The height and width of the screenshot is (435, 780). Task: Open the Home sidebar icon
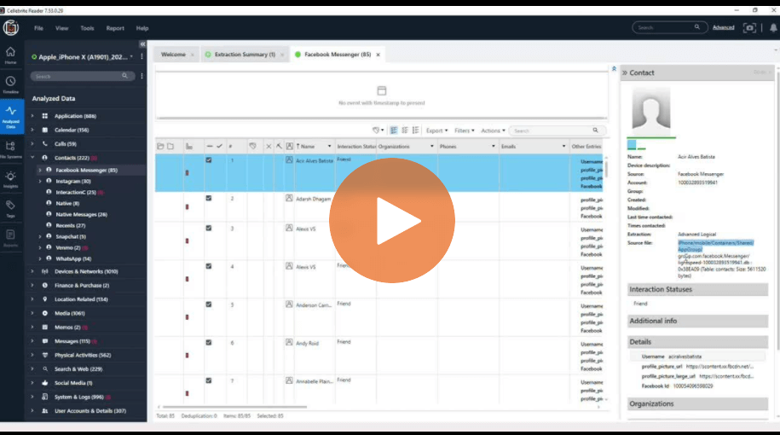pos(10,55)
